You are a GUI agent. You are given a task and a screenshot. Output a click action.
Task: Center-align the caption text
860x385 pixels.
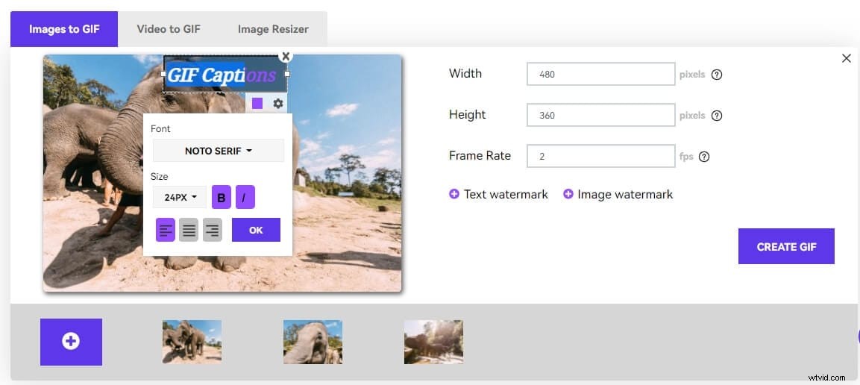click(x=189, y=230)
